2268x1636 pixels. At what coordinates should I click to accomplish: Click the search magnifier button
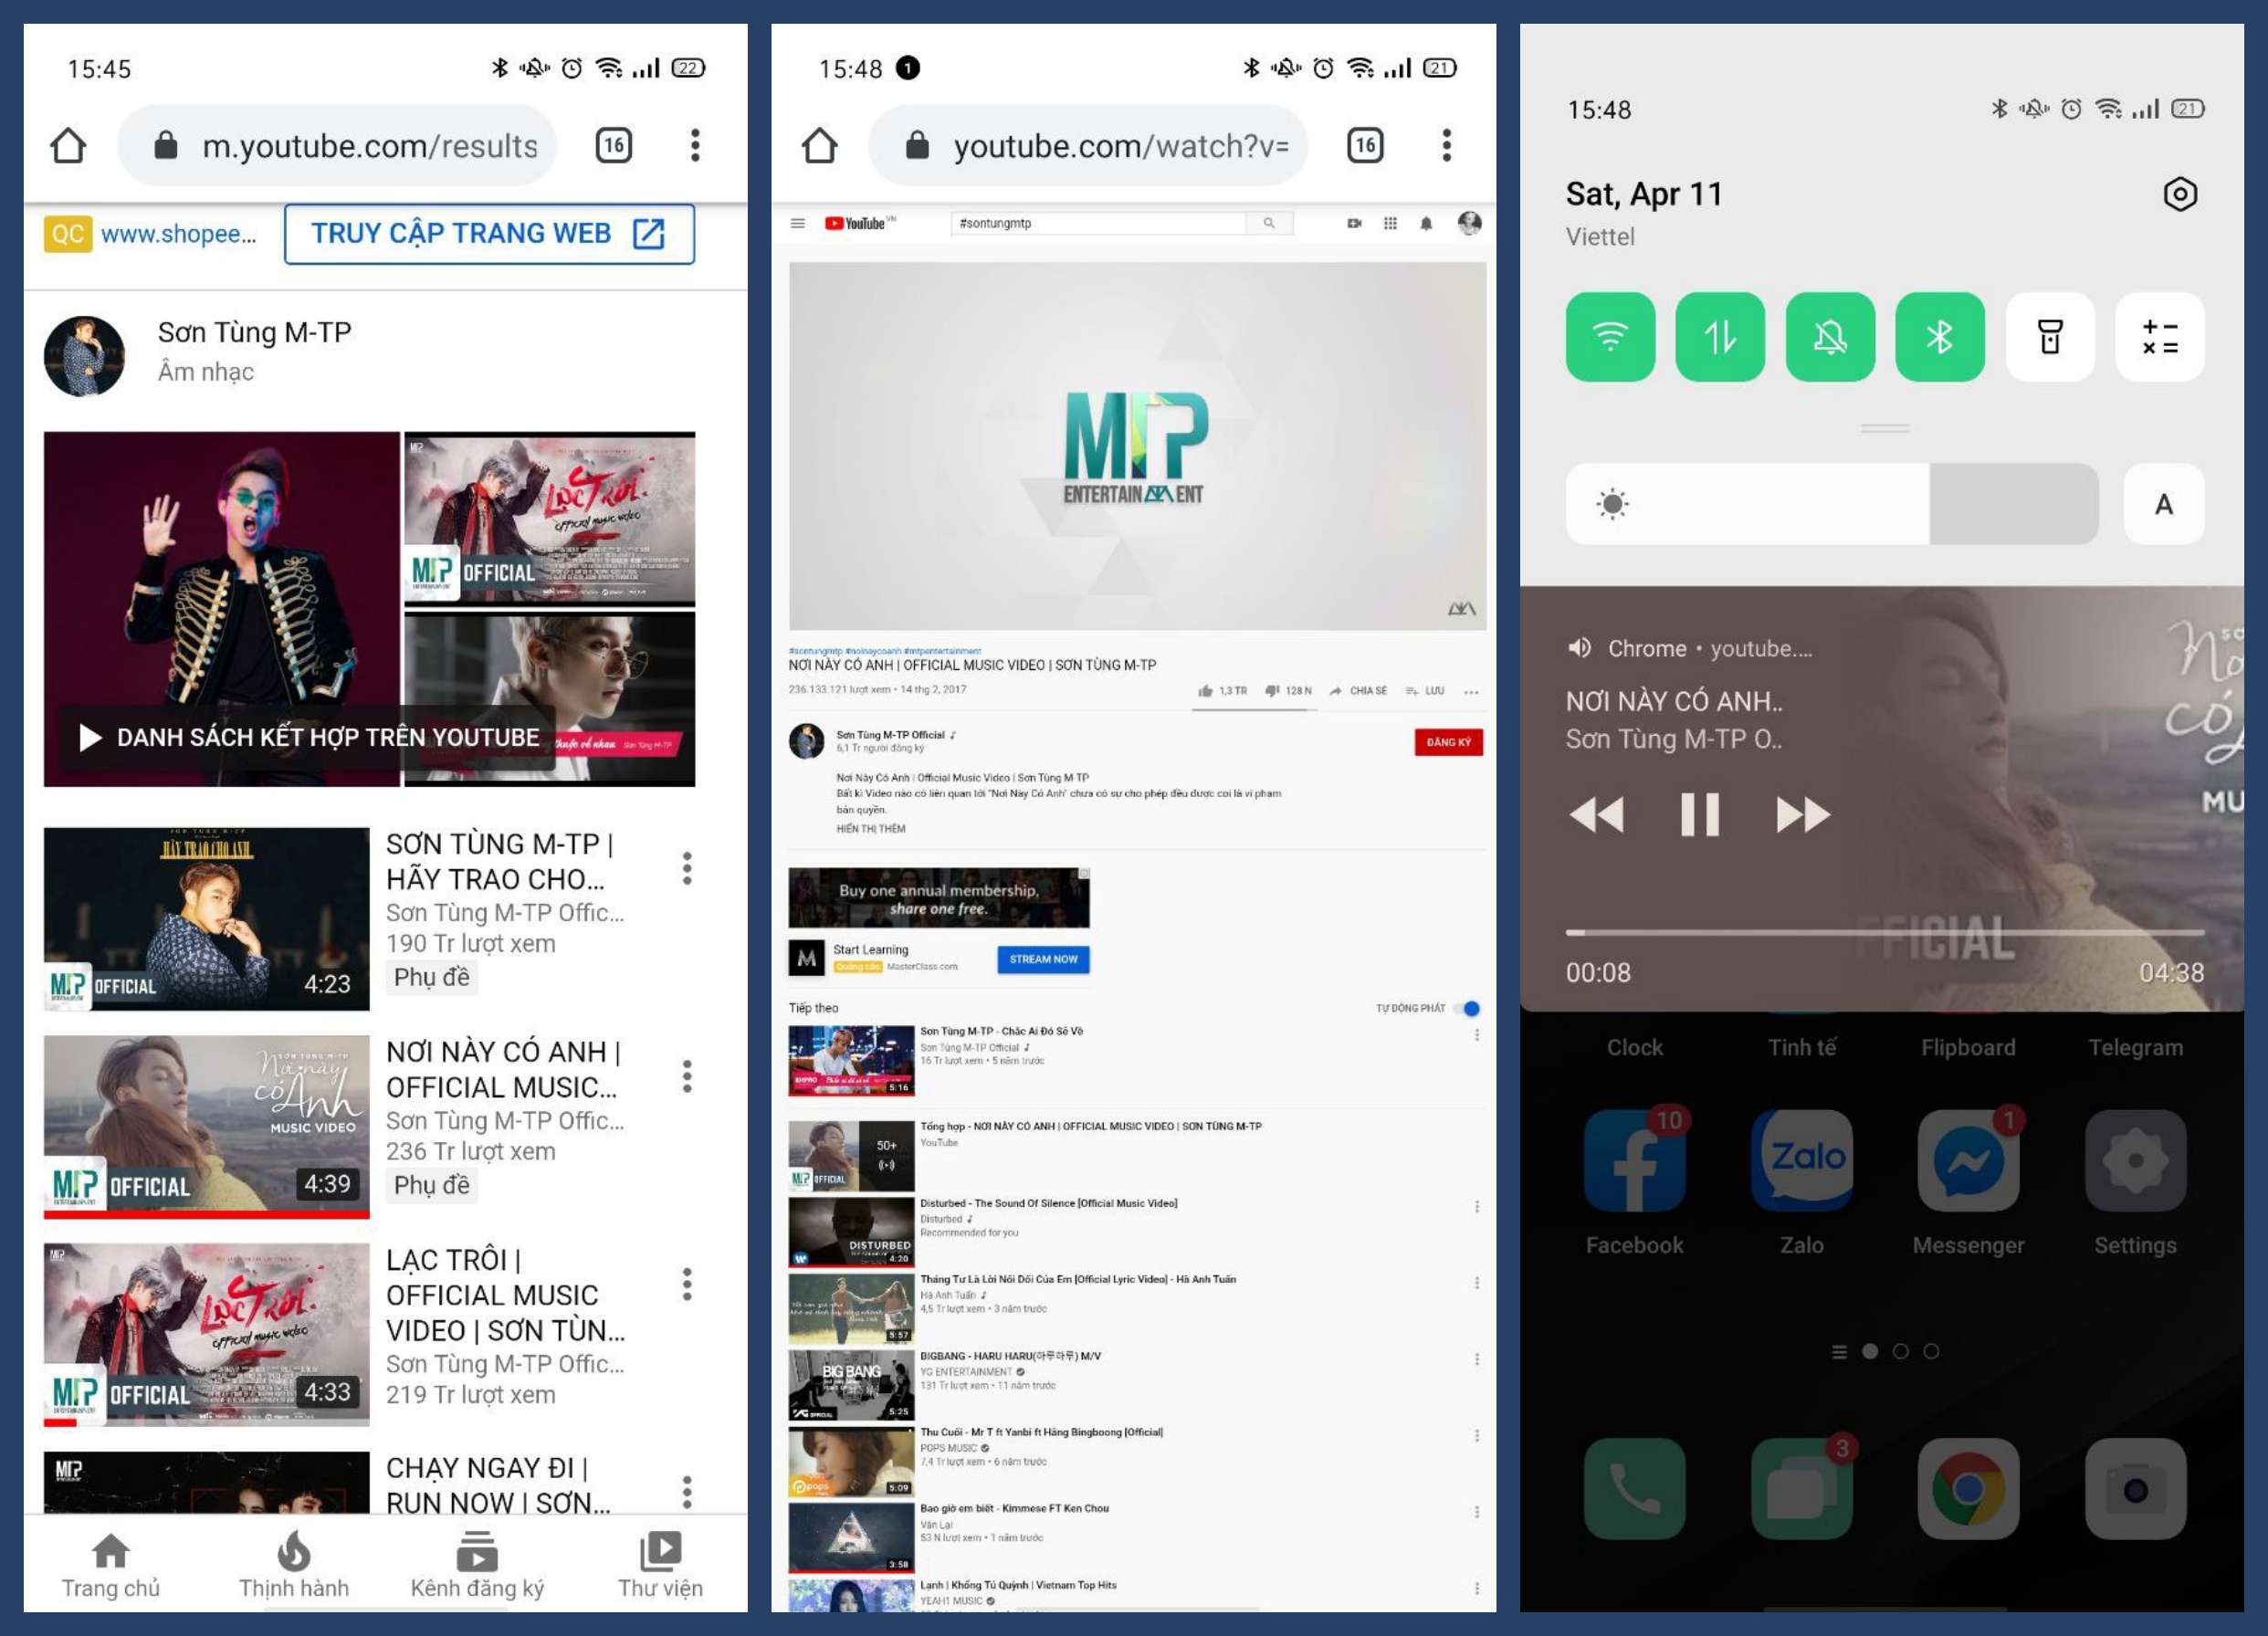pyautogui.click(x=1269, y=223)
